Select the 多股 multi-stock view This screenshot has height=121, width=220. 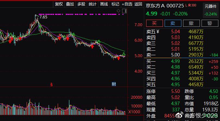tap(81, 4)
